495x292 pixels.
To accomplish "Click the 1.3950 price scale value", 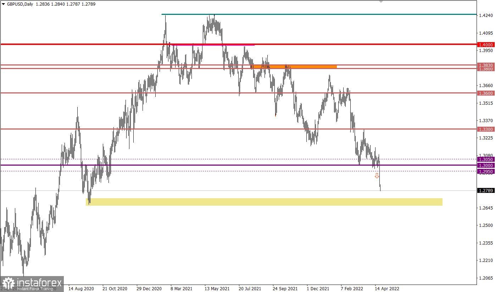I will pyautogui.click(x=486, y=51).
